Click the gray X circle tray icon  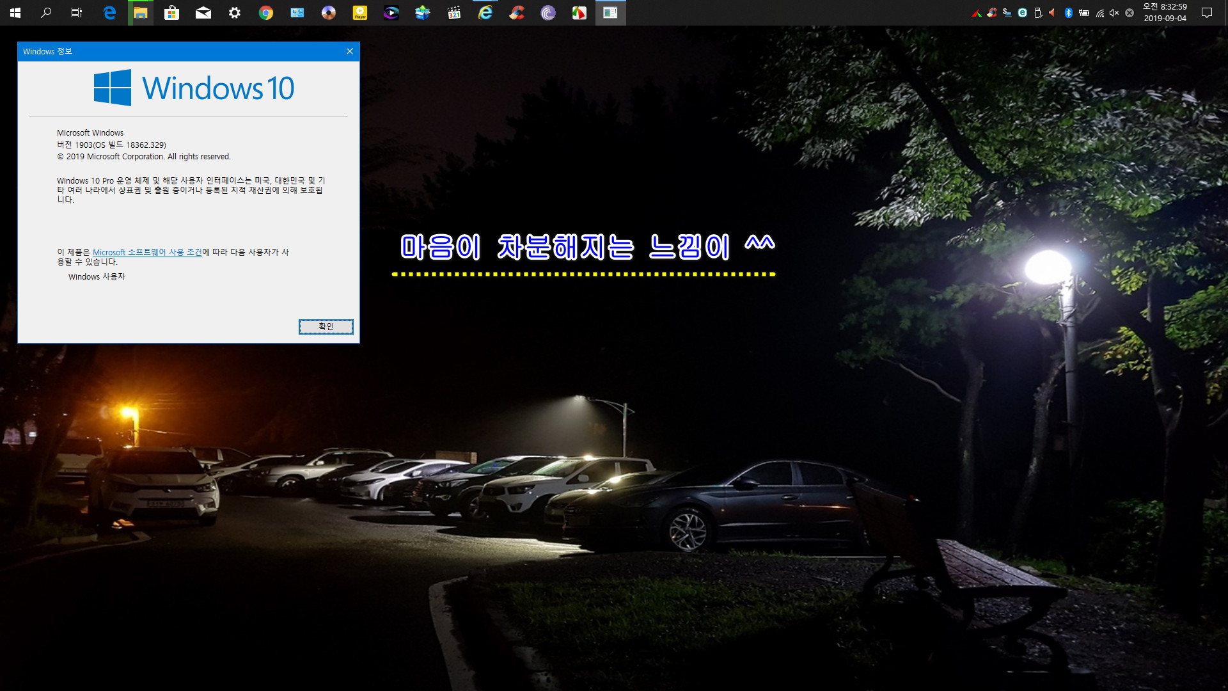click(x=1130, y=13)
